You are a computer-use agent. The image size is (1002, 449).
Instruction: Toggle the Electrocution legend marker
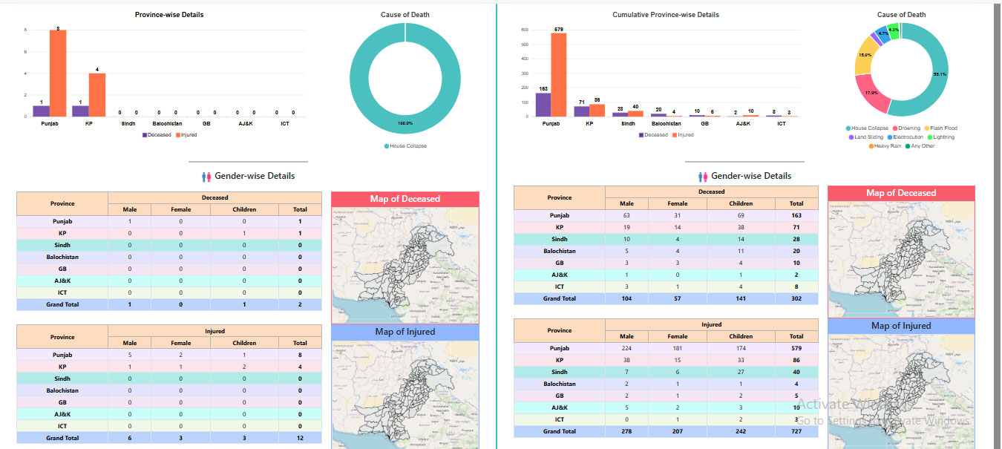click(890, 137)
